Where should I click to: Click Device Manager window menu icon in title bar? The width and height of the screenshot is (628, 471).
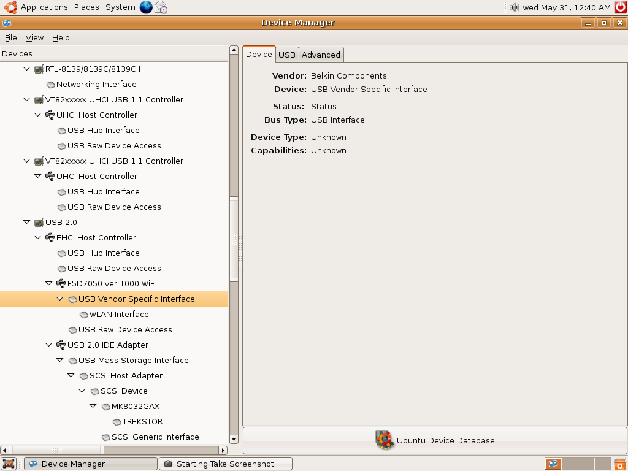(x=7, y=23)
